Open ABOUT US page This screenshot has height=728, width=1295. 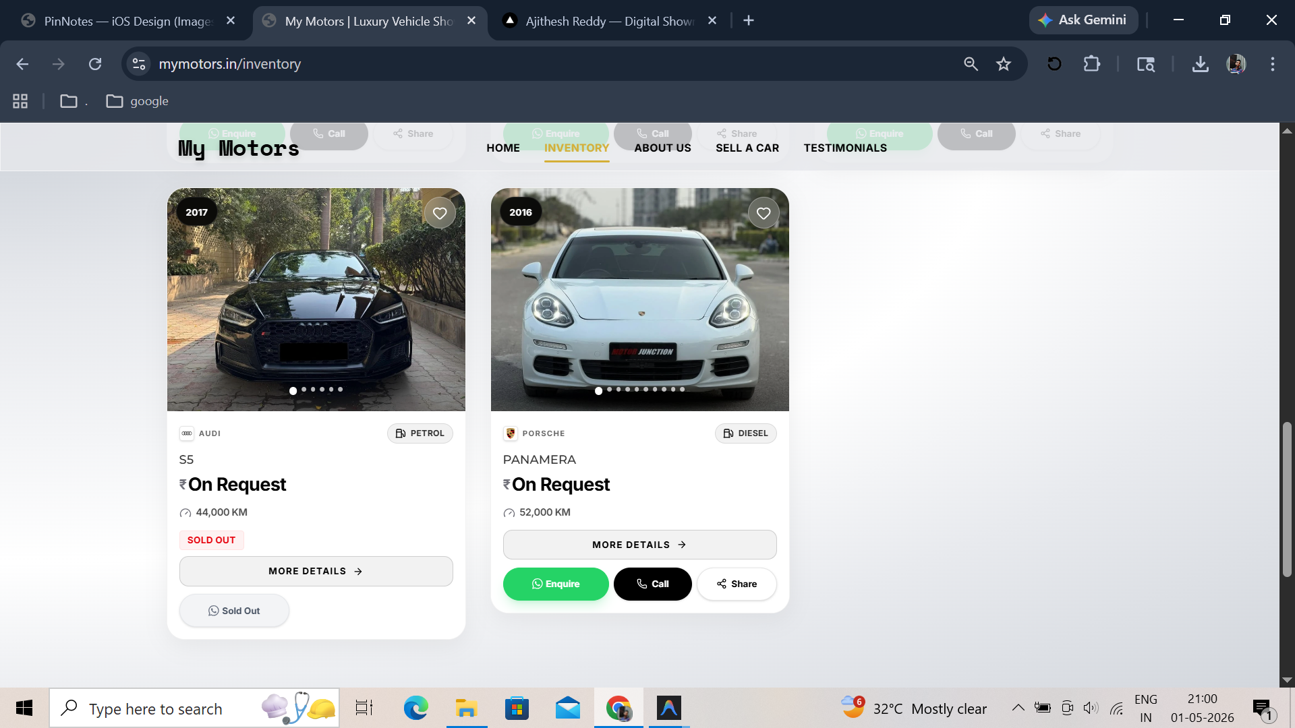(x=662, y=148)
